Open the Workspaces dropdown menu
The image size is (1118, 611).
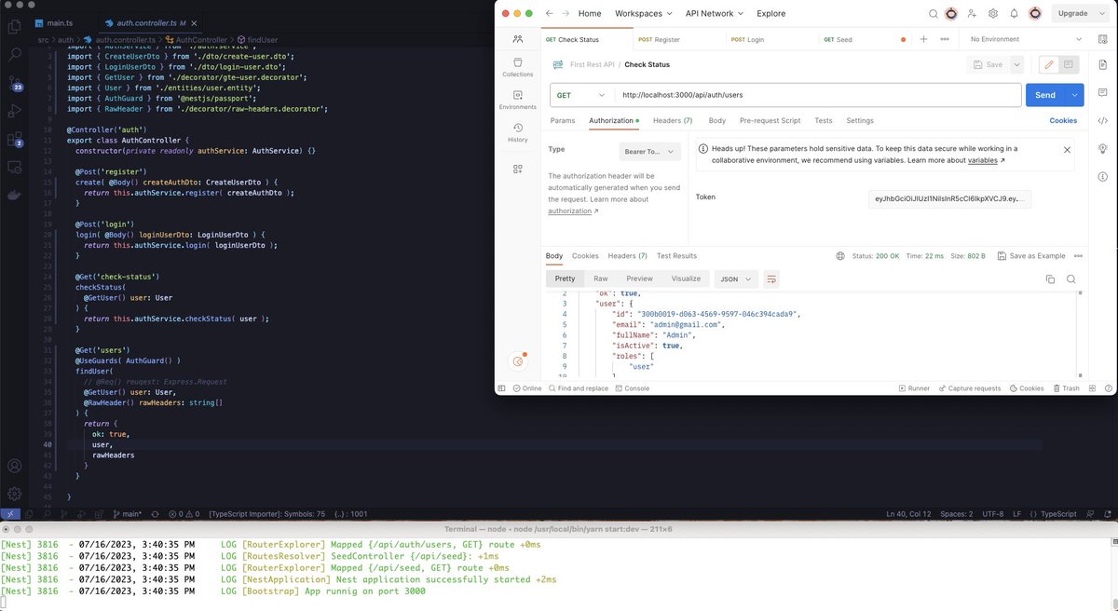click(x=643, y=14)
